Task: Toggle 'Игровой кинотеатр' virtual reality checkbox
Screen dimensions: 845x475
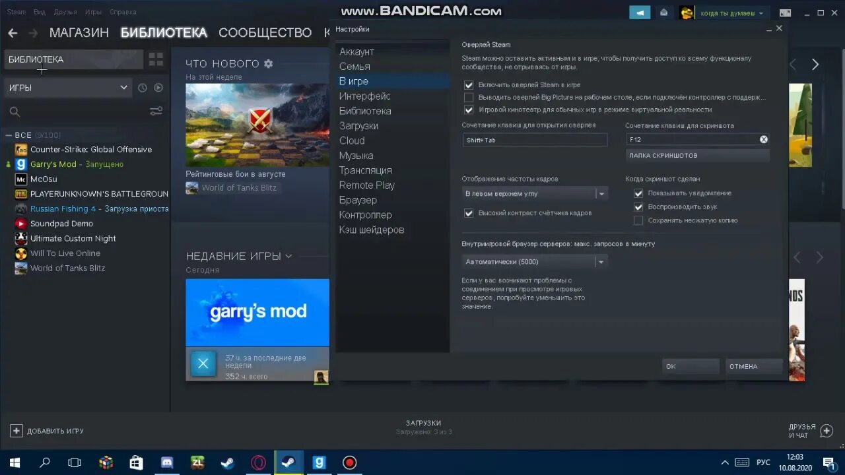Action: (469, 110)
